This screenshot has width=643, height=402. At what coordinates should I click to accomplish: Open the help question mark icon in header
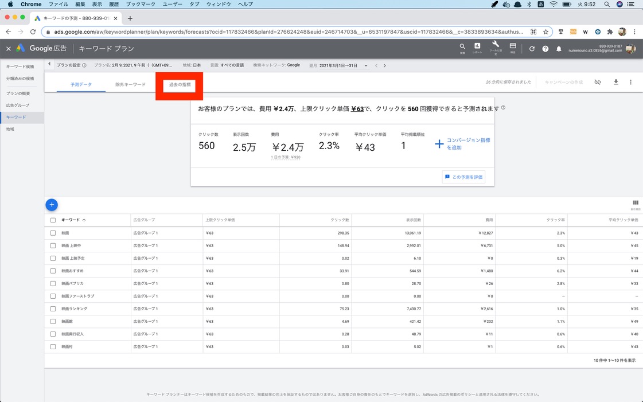545,49
